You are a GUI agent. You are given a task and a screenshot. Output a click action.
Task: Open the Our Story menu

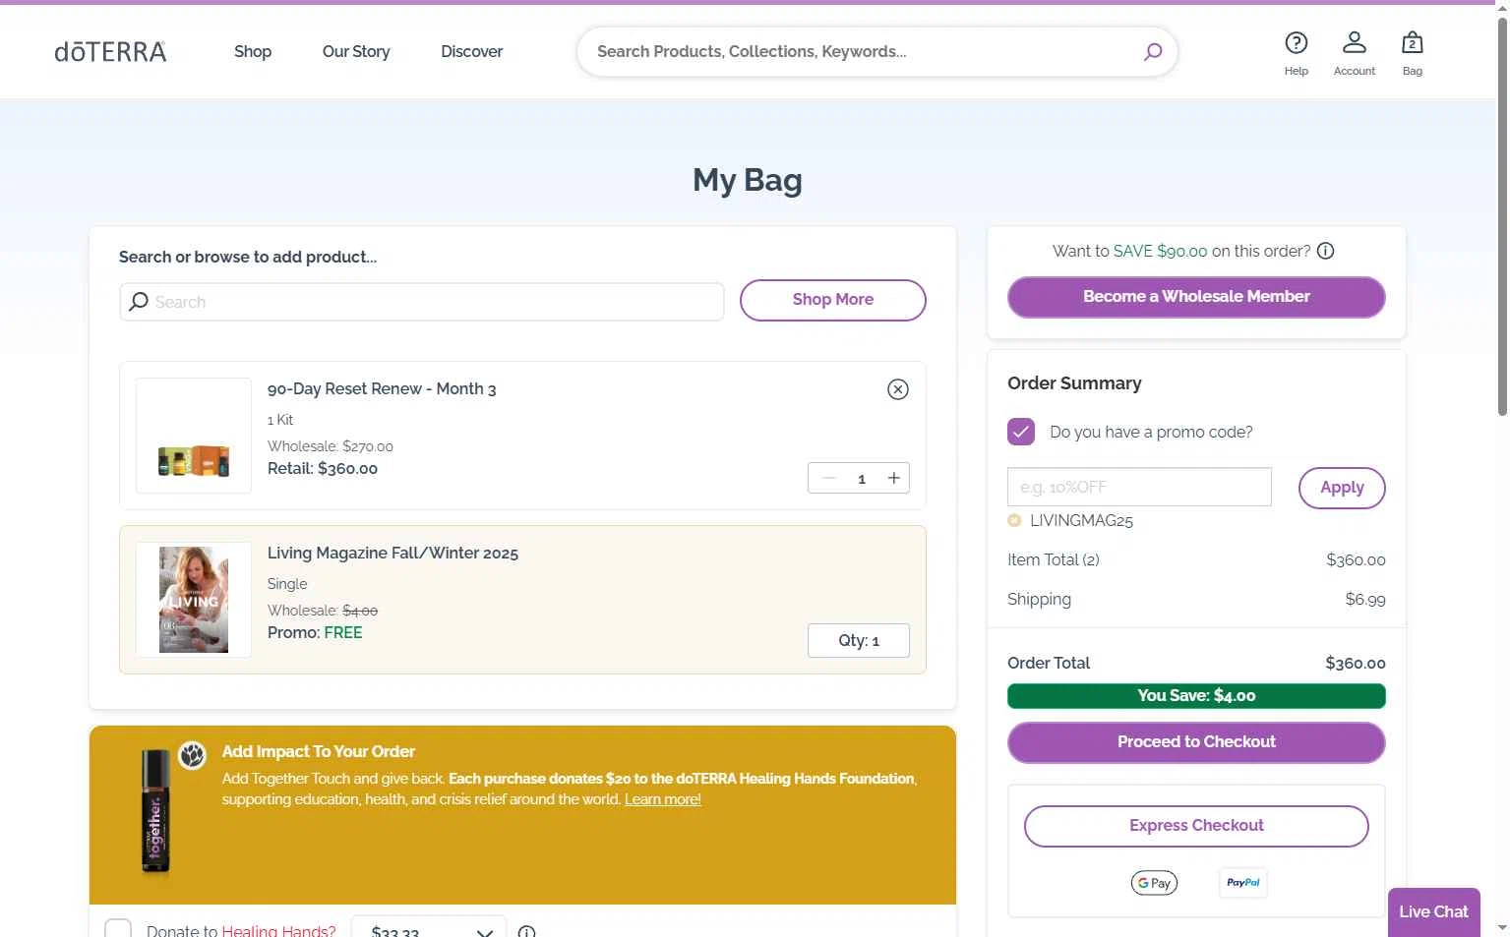356,51
